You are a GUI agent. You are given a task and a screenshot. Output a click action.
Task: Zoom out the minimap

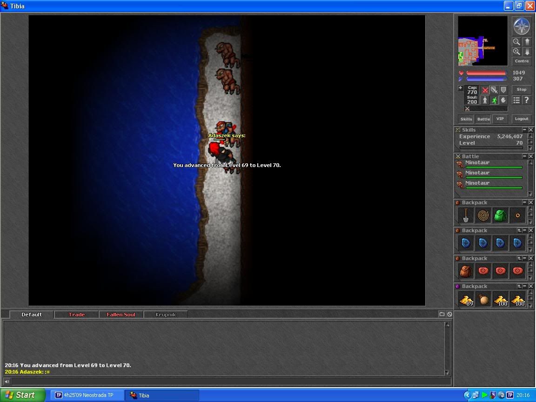coord(516,42)
